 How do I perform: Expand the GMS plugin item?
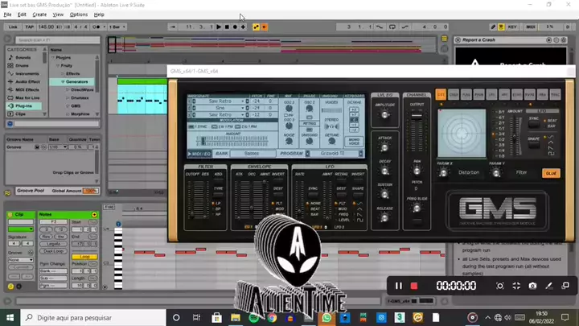68,106
